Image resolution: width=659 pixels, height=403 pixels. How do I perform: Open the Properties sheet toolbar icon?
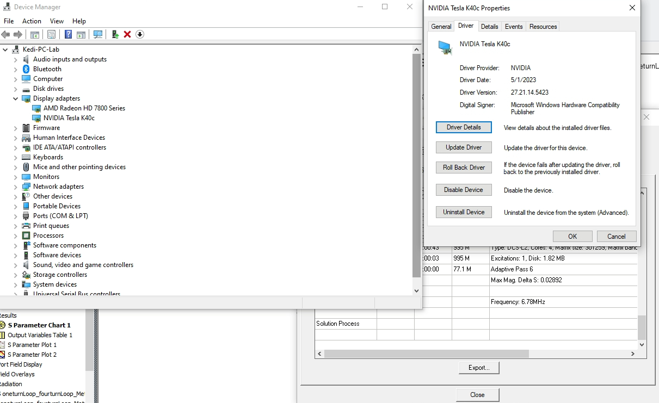click(51, 34)
